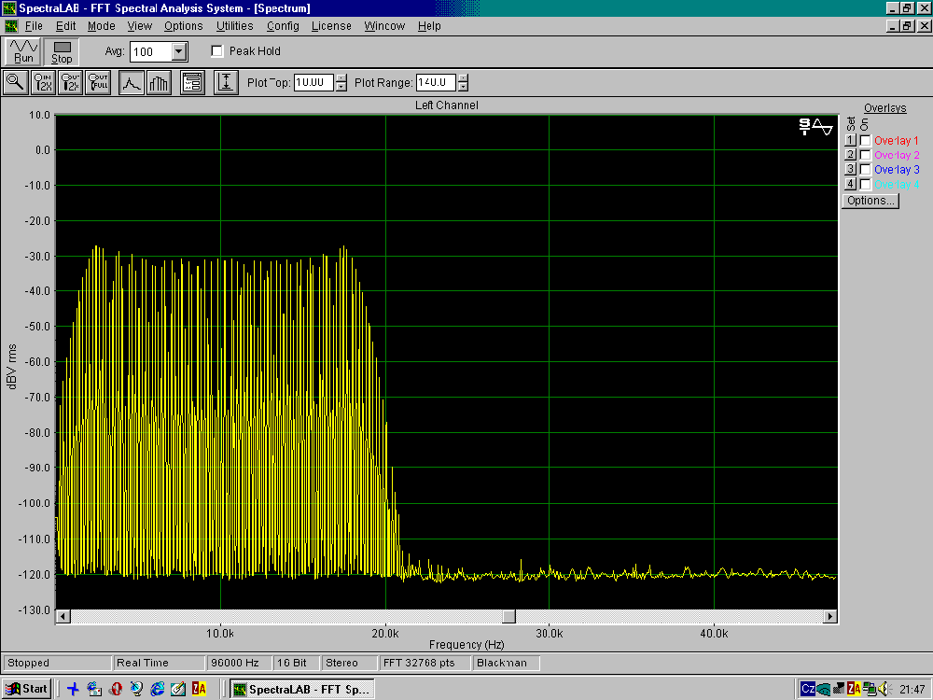Decrease Plot Range with down arrow

pos(463,87)
